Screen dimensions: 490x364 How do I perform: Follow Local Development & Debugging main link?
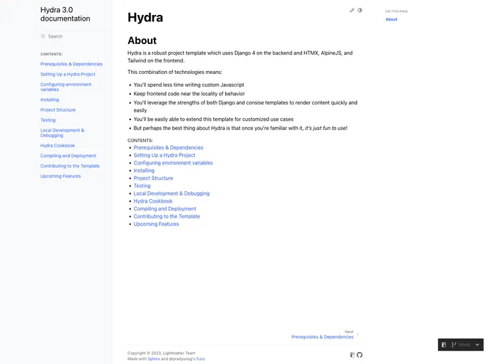[172, 193]
